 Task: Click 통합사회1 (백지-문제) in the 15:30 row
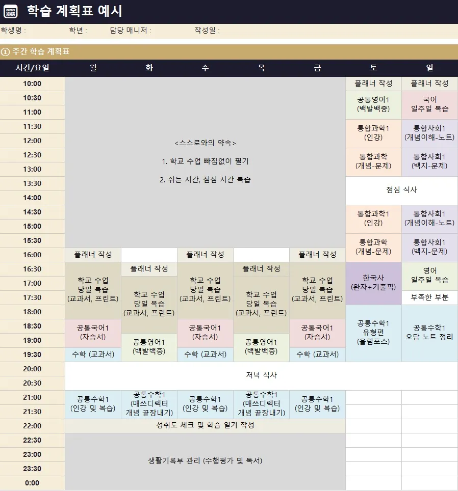coord(430,247)
